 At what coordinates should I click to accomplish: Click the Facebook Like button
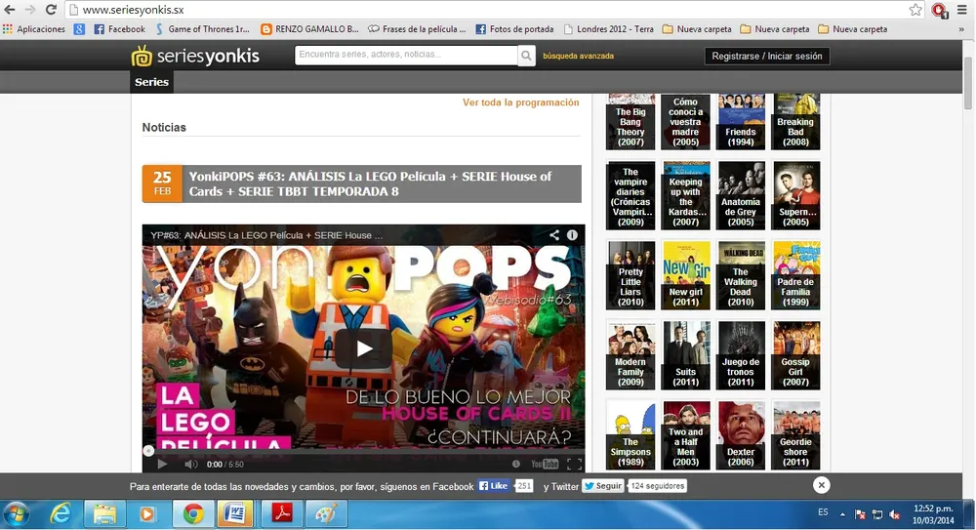(494, 486)
